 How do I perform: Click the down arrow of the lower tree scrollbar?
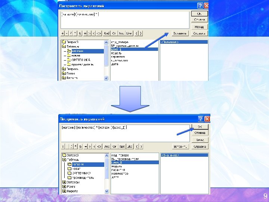click(106, 191)
